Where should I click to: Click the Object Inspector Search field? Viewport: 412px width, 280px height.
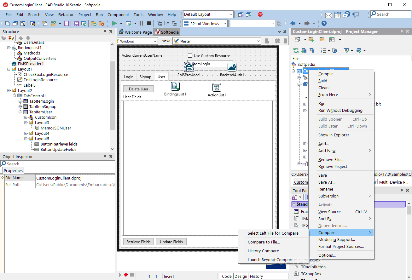(x=58, y=164)
